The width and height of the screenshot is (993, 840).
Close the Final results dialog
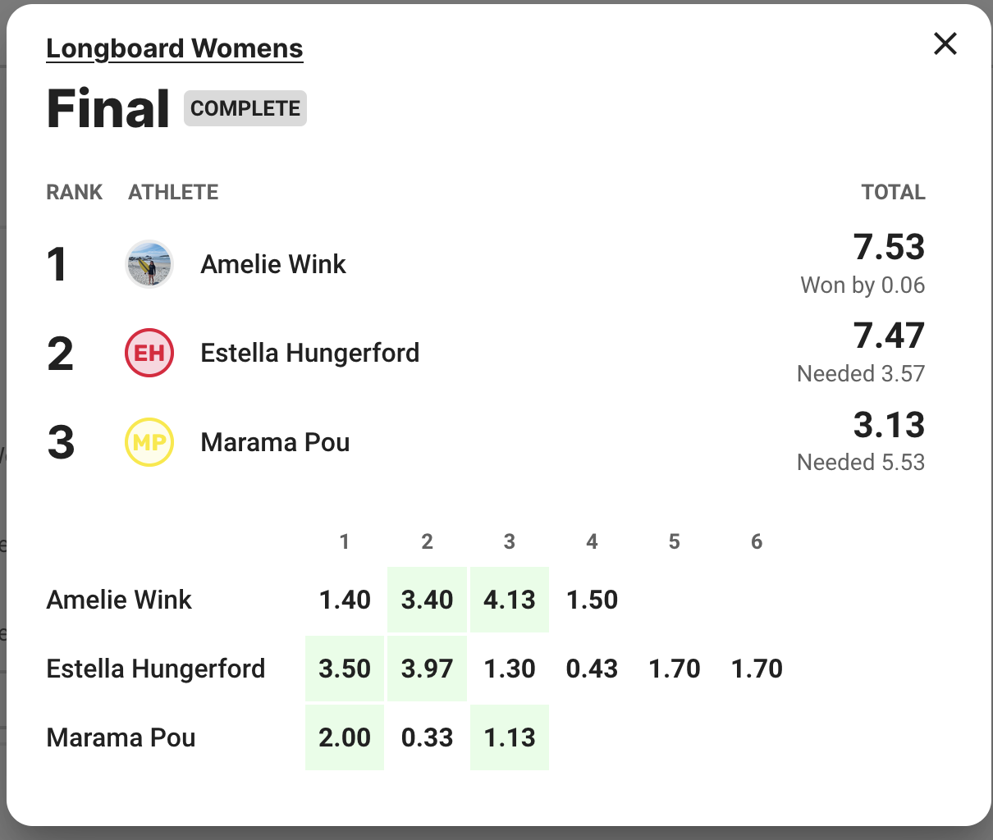(x=945, y=43)
